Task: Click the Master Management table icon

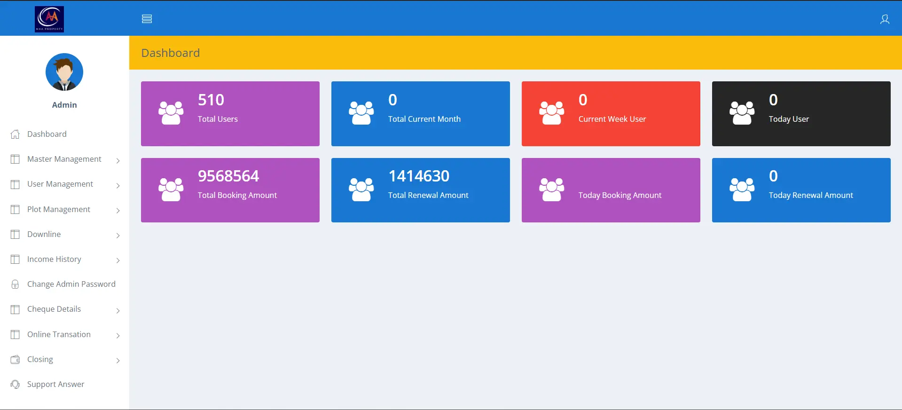Action: click(x=15, y=159)
